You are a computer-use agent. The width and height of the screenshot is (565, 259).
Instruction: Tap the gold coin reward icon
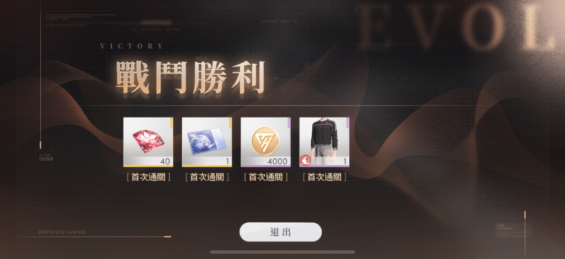265,142
